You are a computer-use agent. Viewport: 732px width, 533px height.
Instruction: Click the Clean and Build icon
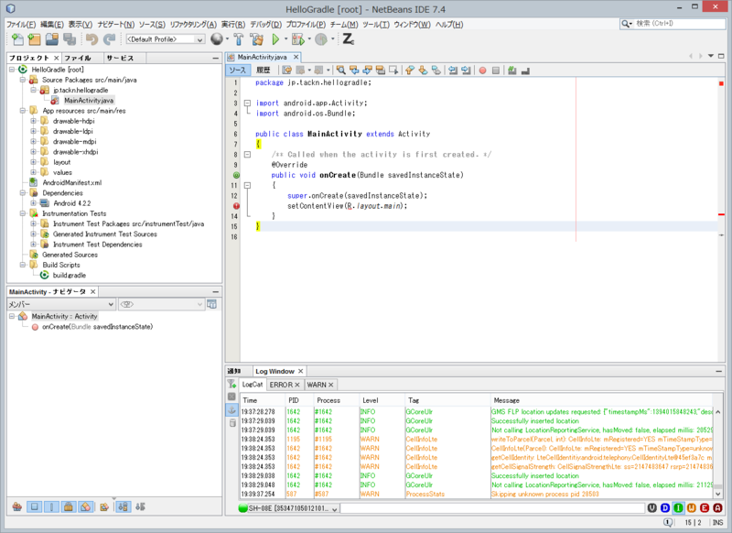point(256,39)
